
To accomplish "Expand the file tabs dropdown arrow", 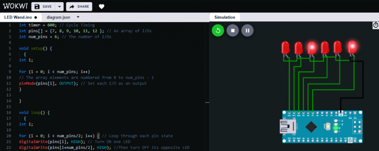I will [78, 17].
